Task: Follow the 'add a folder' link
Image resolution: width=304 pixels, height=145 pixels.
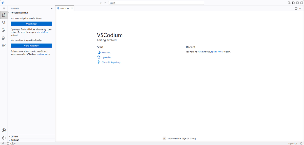Action: (42, 32)
